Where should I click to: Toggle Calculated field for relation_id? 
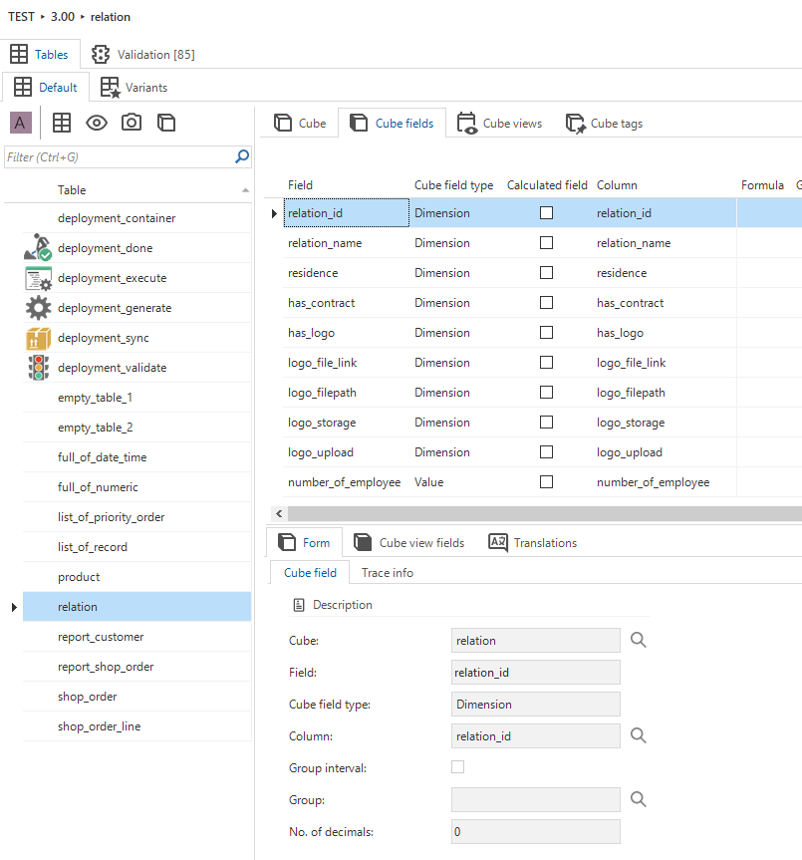point(547,213)
